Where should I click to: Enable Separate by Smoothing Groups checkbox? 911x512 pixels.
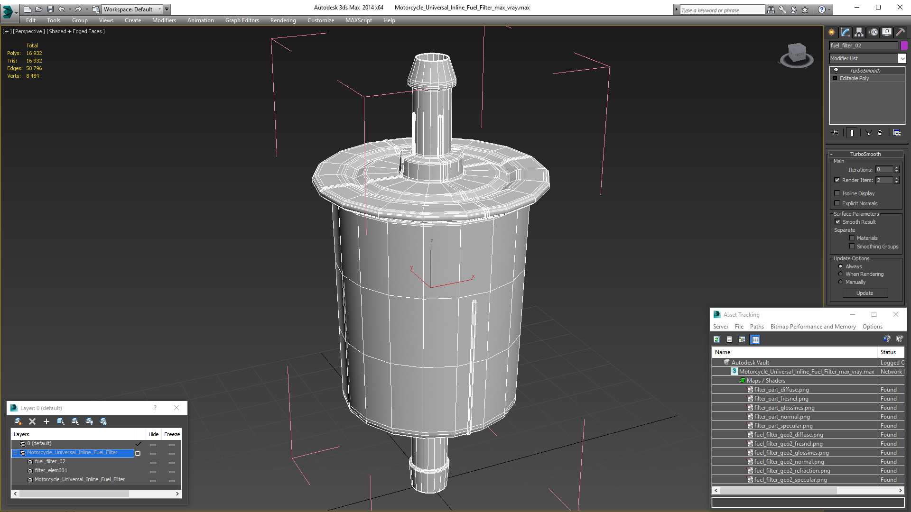(852, 247)
